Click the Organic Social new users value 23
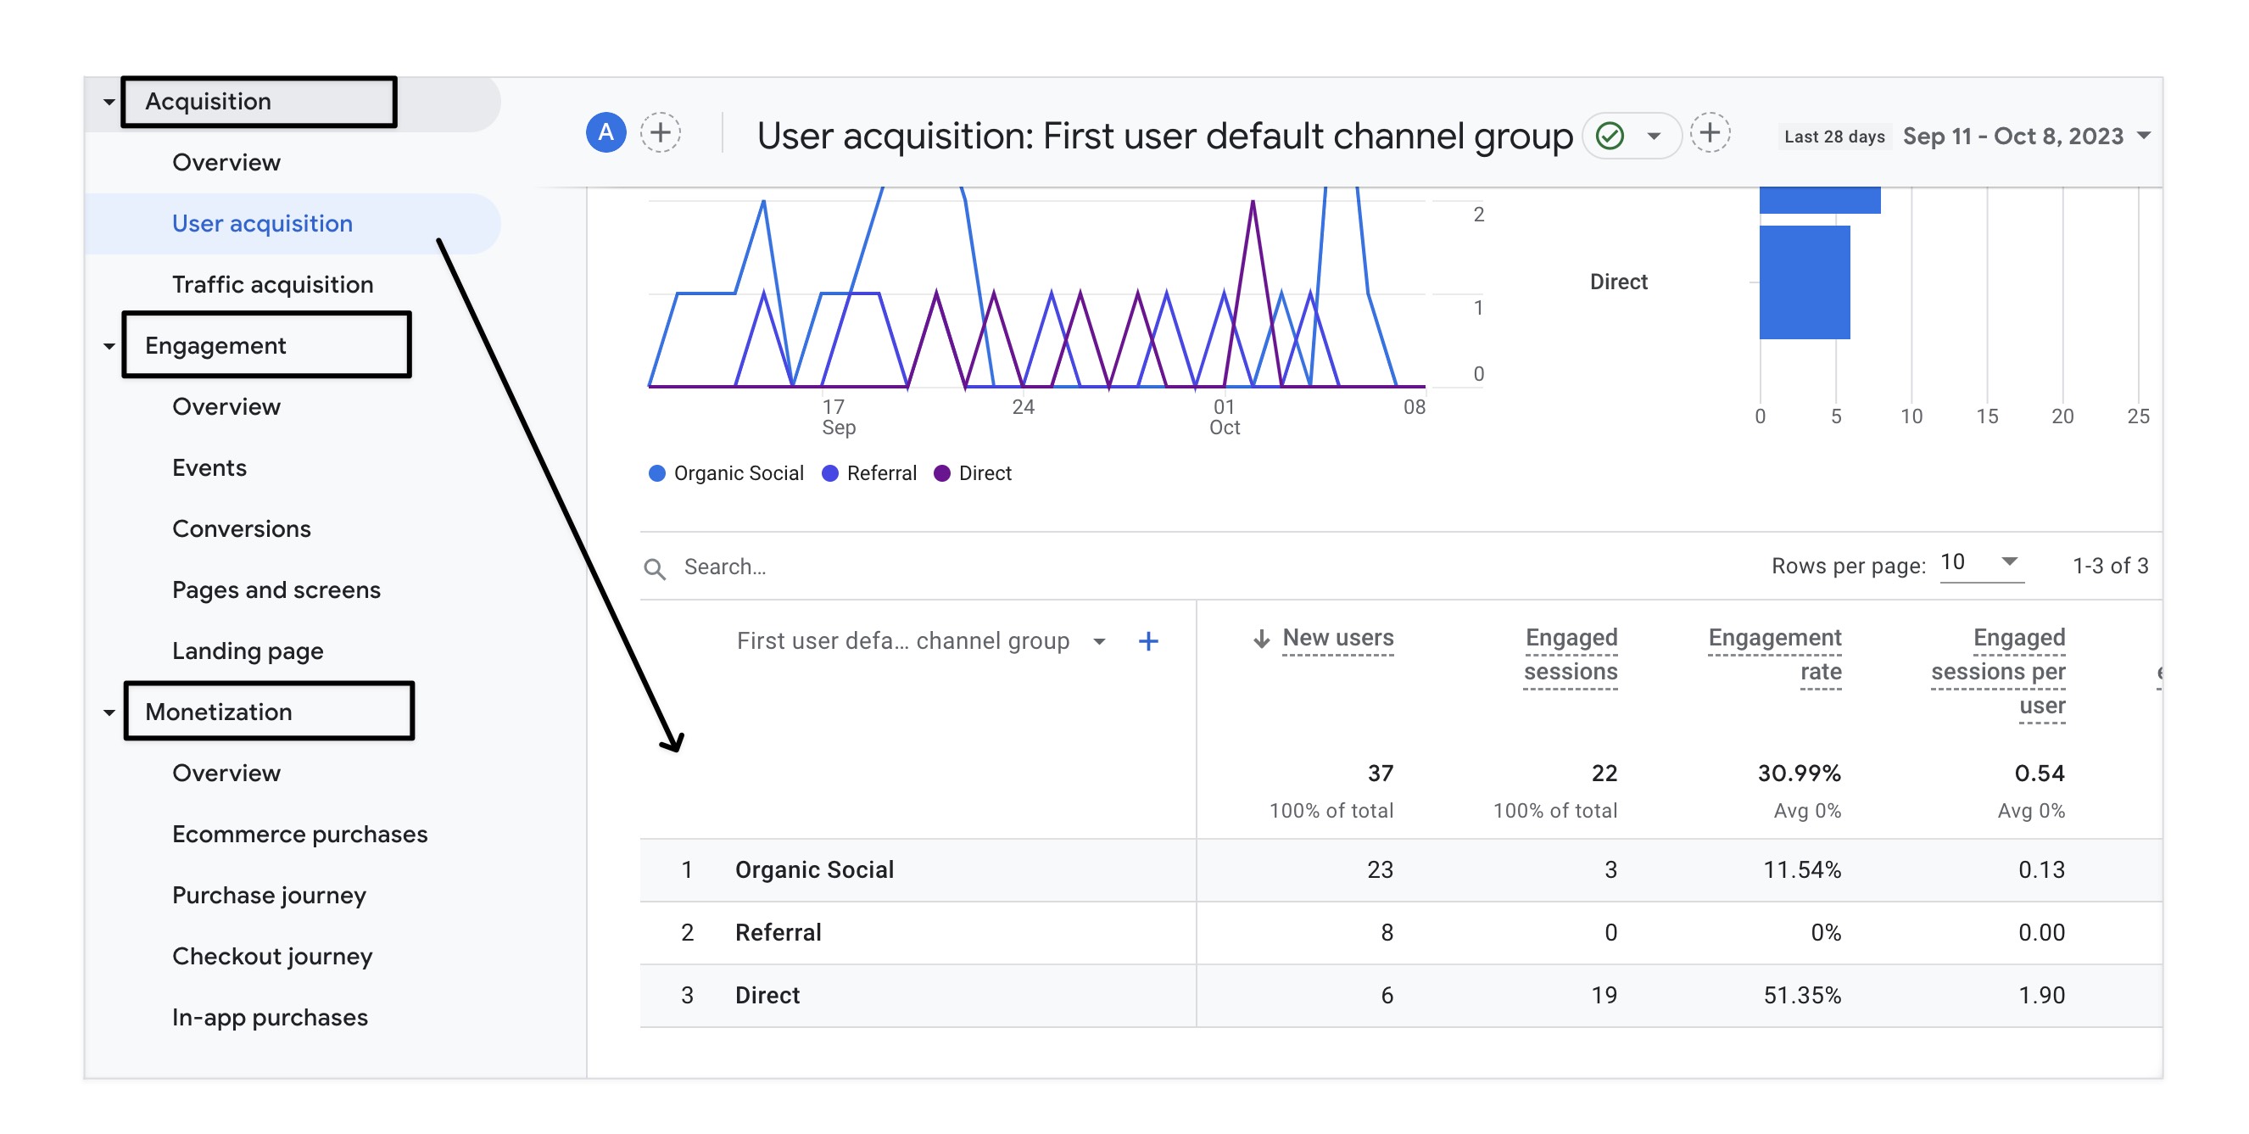This screenshot has height=1134, width=2249. click(x=1380, y=870)
